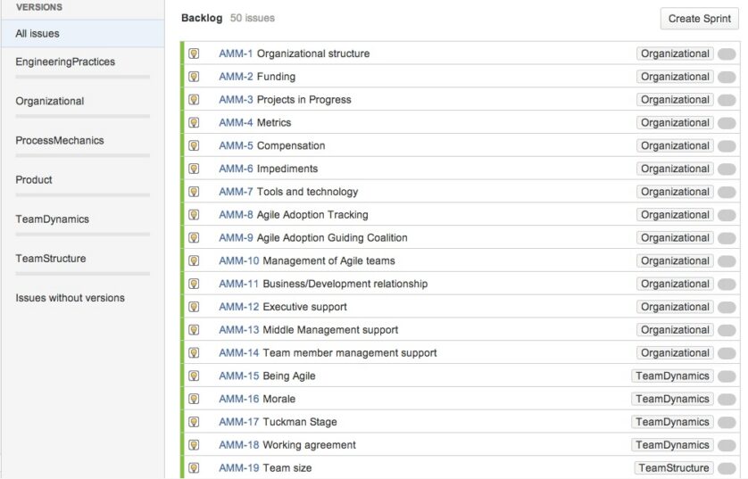The height and width of the screenshot is (479, 748).
Task: Show Issues without versions
Action: [x=71, y=298]
